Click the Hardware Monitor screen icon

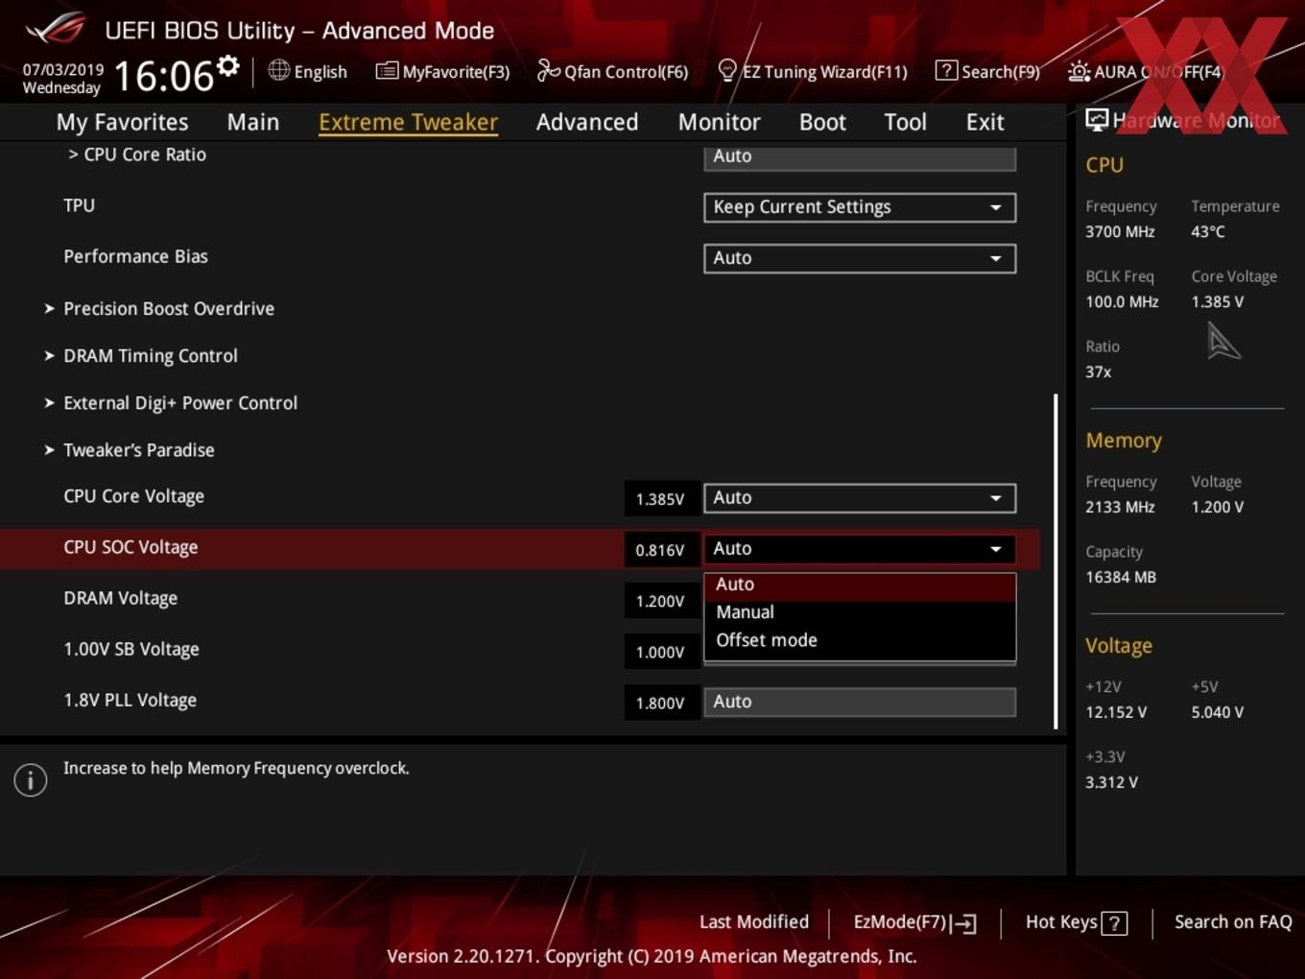[1097, 120]
